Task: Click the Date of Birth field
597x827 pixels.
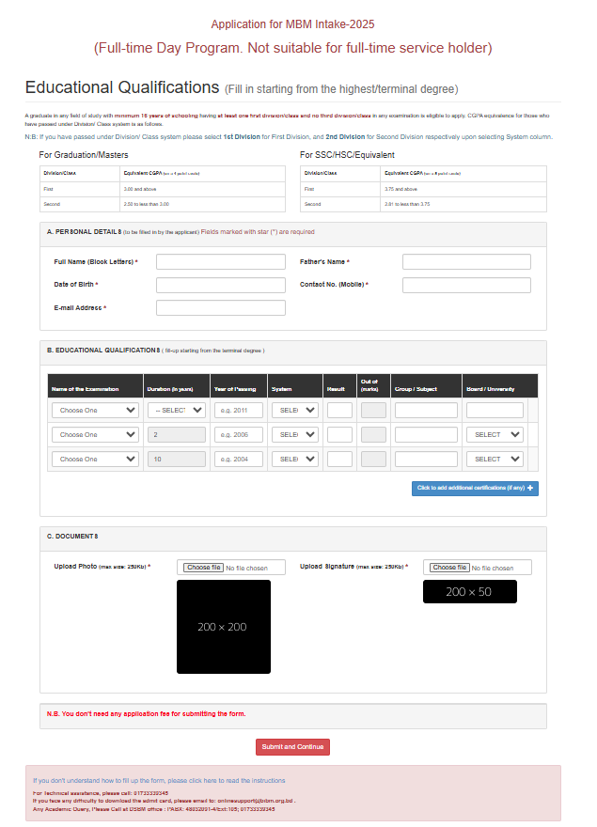Action: 220,285
